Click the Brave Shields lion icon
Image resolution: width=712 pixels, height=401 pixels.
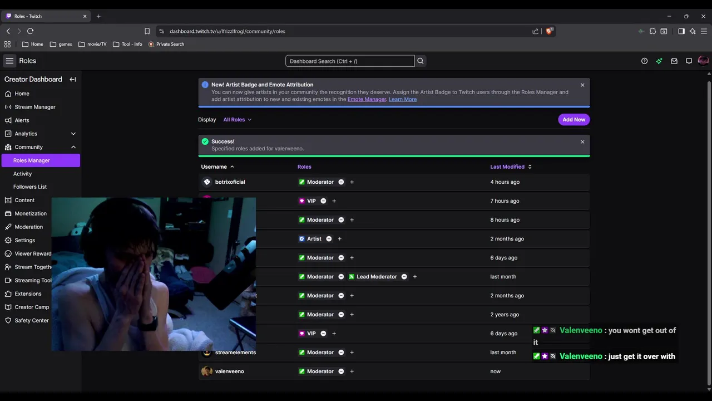click(549, 31)
